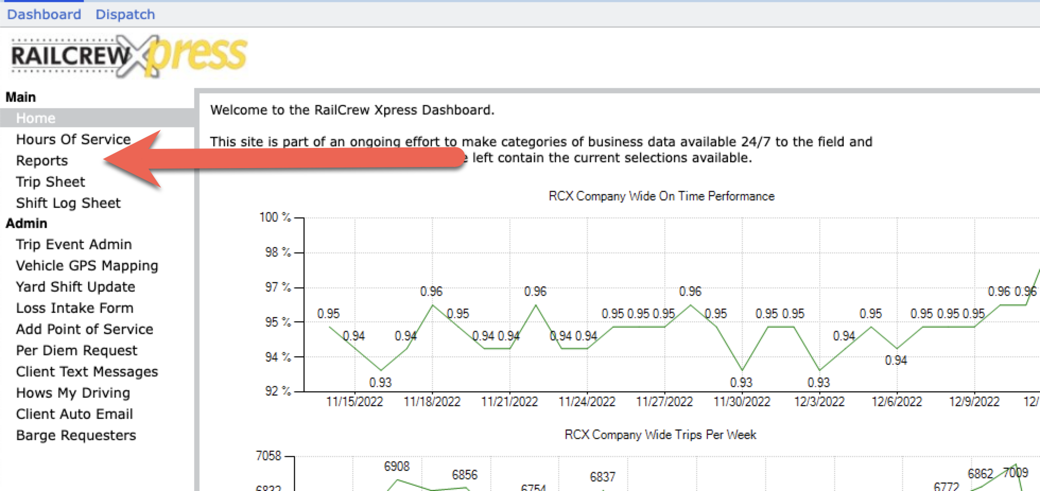Open Barge Requesters
Image resolution: width=1040 pixels, height=491 pixels.
(x=76, y=435)
